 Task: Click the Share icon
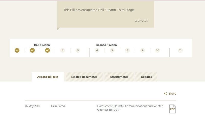point(166,94)
